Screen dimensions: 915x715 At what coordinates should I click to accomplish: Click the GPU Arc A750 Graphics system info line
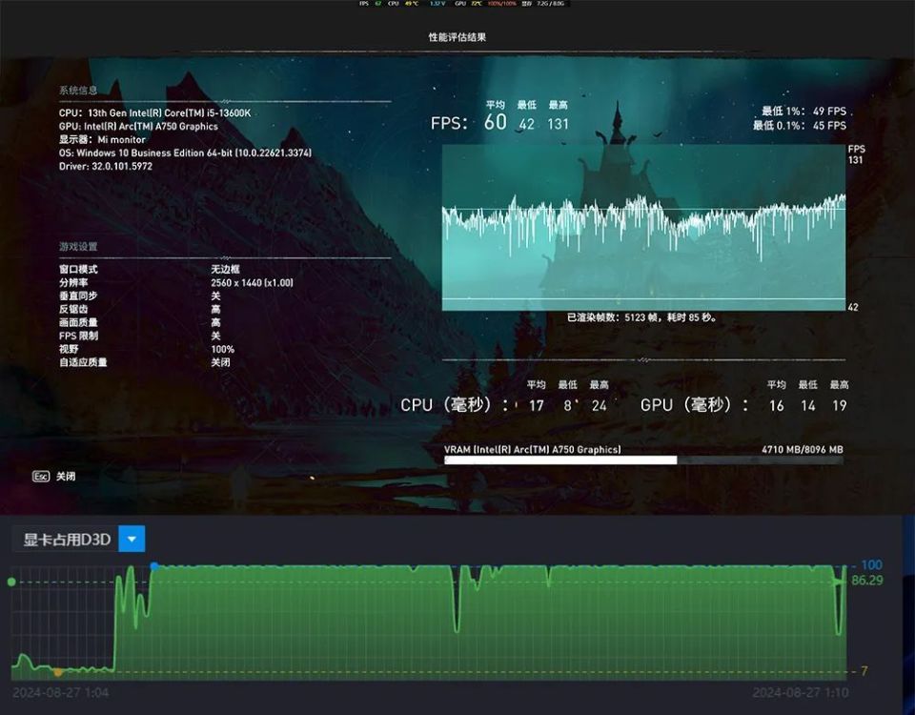point(138,126)
